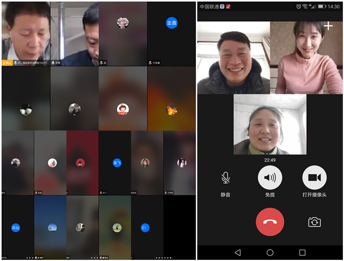
Task: Click the blue 凤仙 participant avatar
Action: click(x=16, y=227)
